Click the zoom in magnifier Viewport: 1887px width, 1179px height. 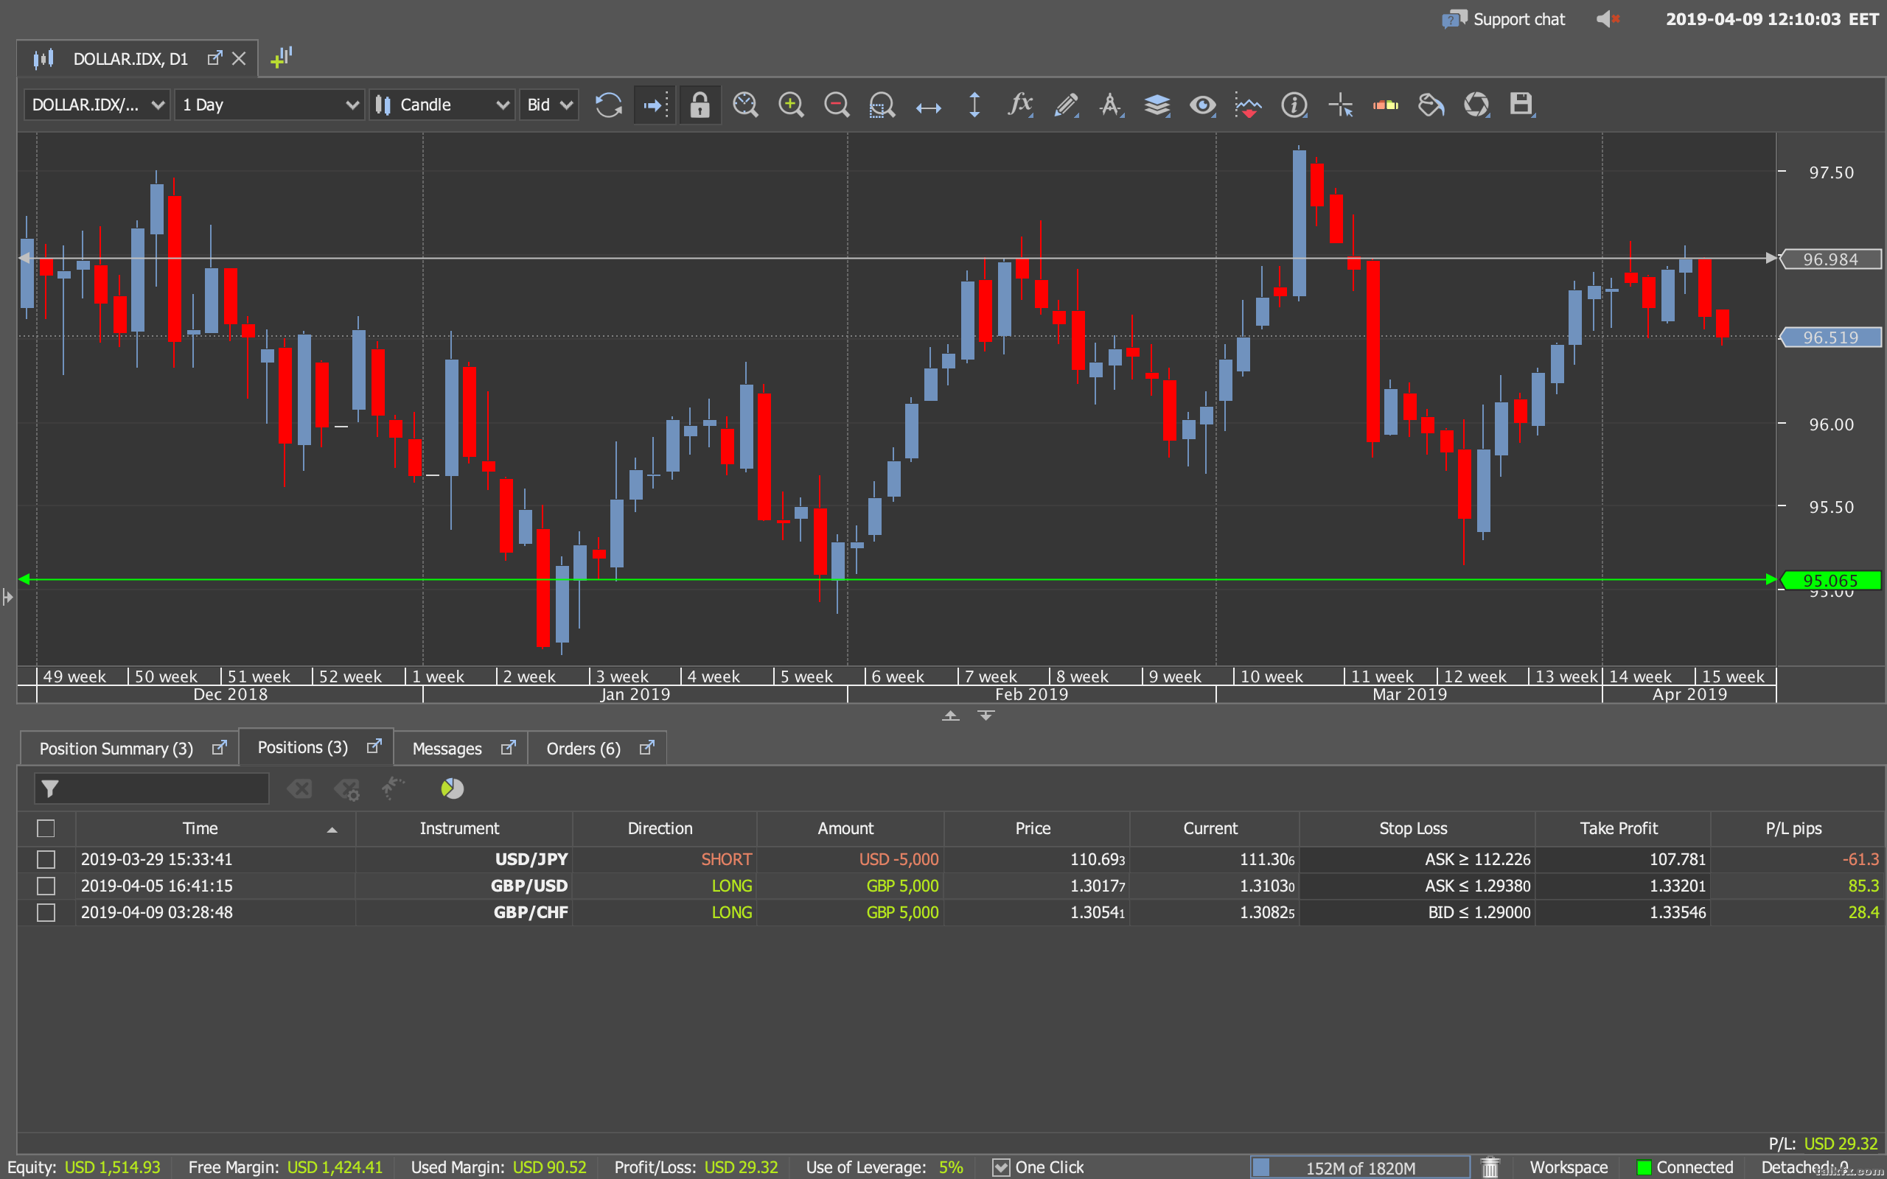click(x=791, y=105)
